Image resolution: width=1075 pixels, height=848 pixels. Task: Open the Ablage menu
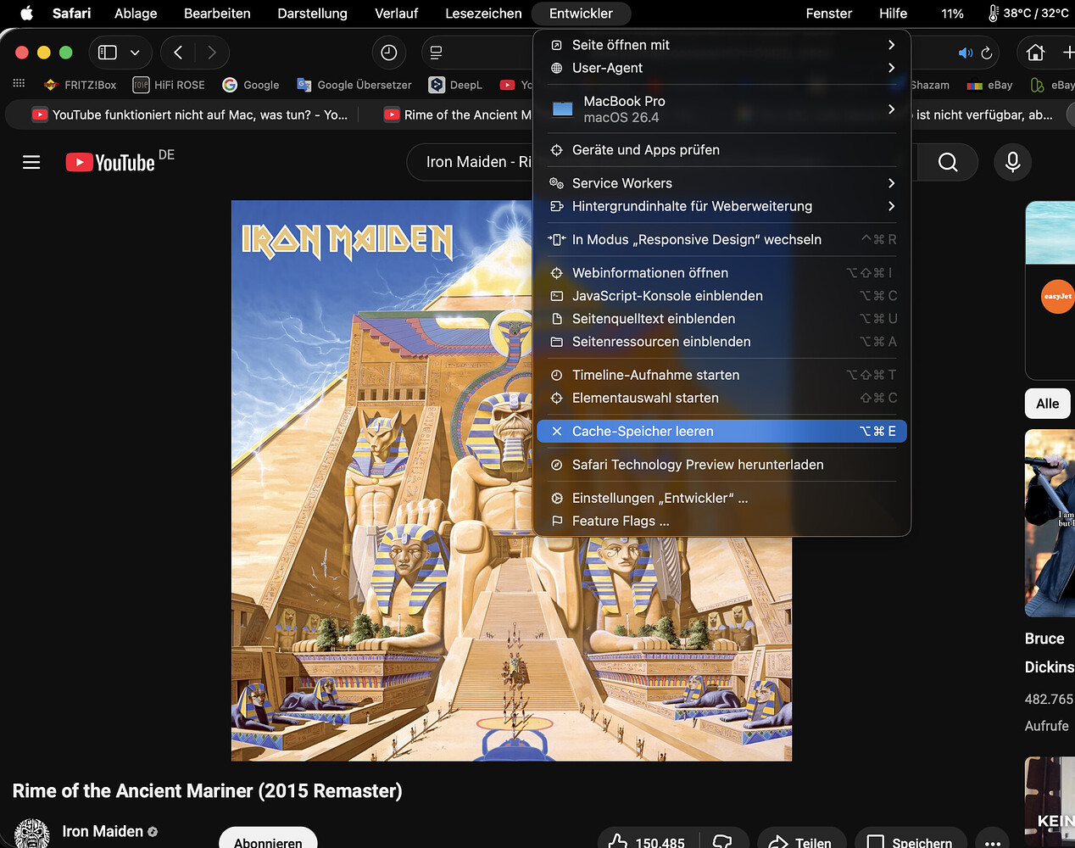click(x=136, y=14)
